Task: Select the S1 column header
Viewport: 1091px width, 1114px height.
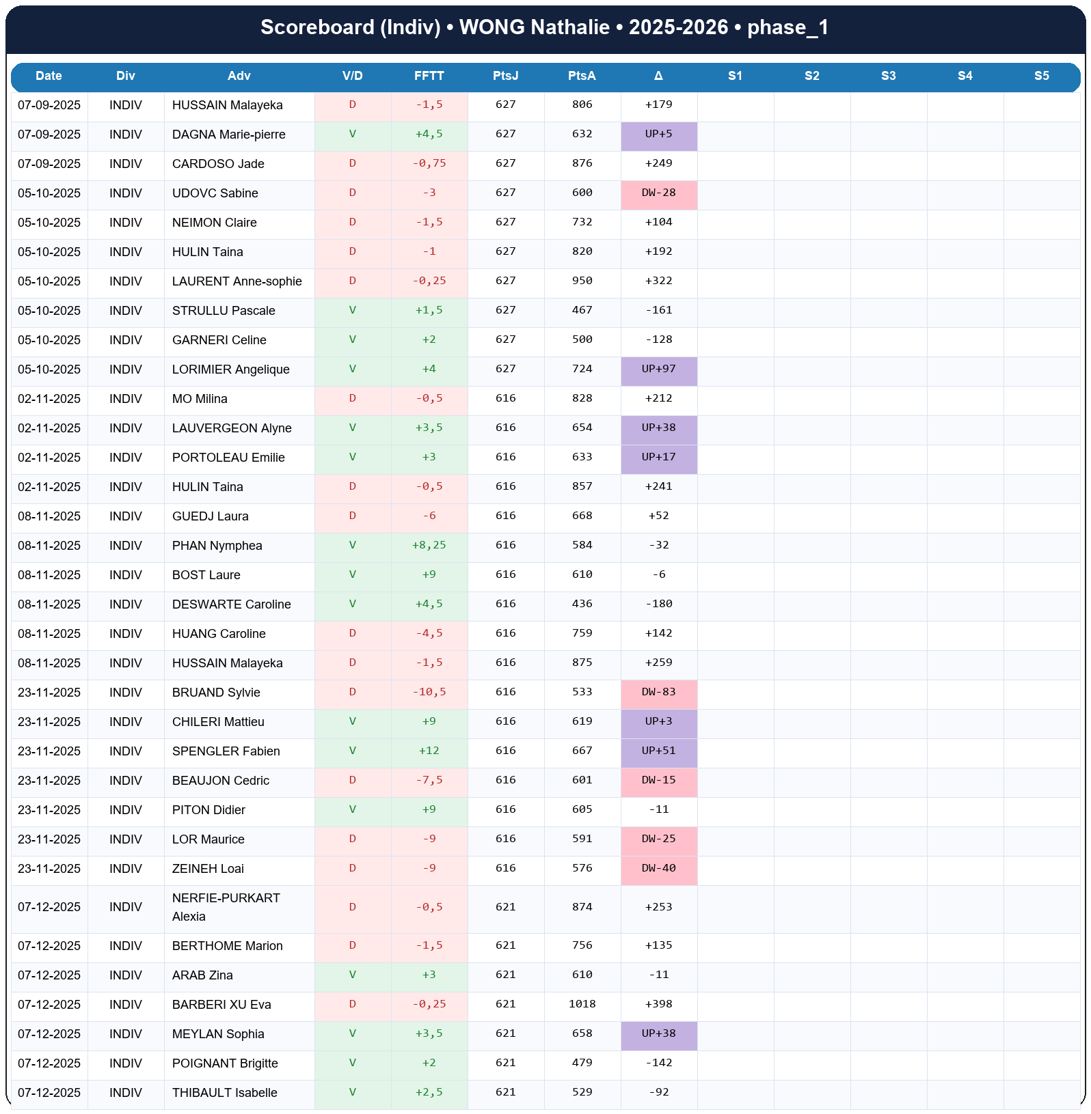Action: 735,76
